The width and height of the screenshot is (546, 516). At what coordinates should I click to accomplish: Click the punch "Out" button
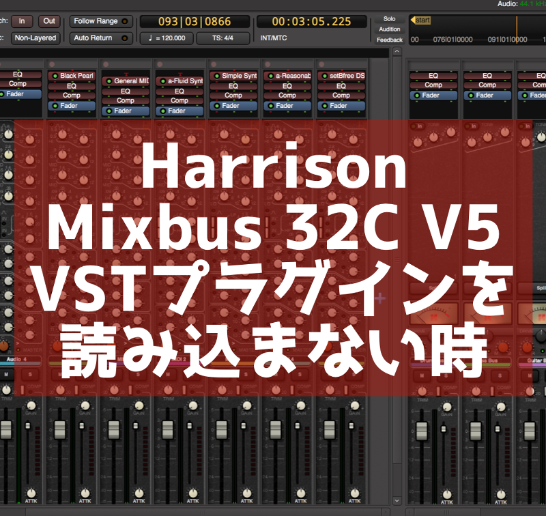[49, 21]
